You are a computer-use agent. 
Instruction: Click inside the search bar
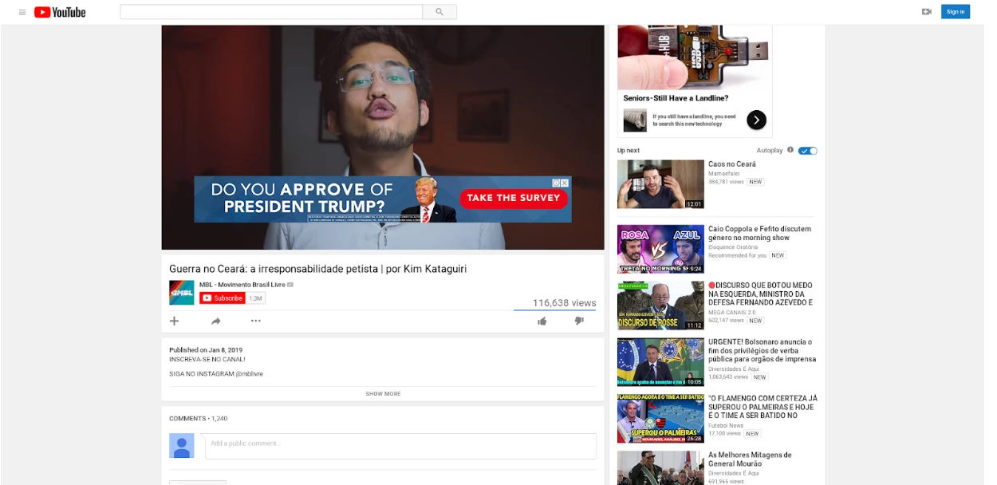click(271, 11)
